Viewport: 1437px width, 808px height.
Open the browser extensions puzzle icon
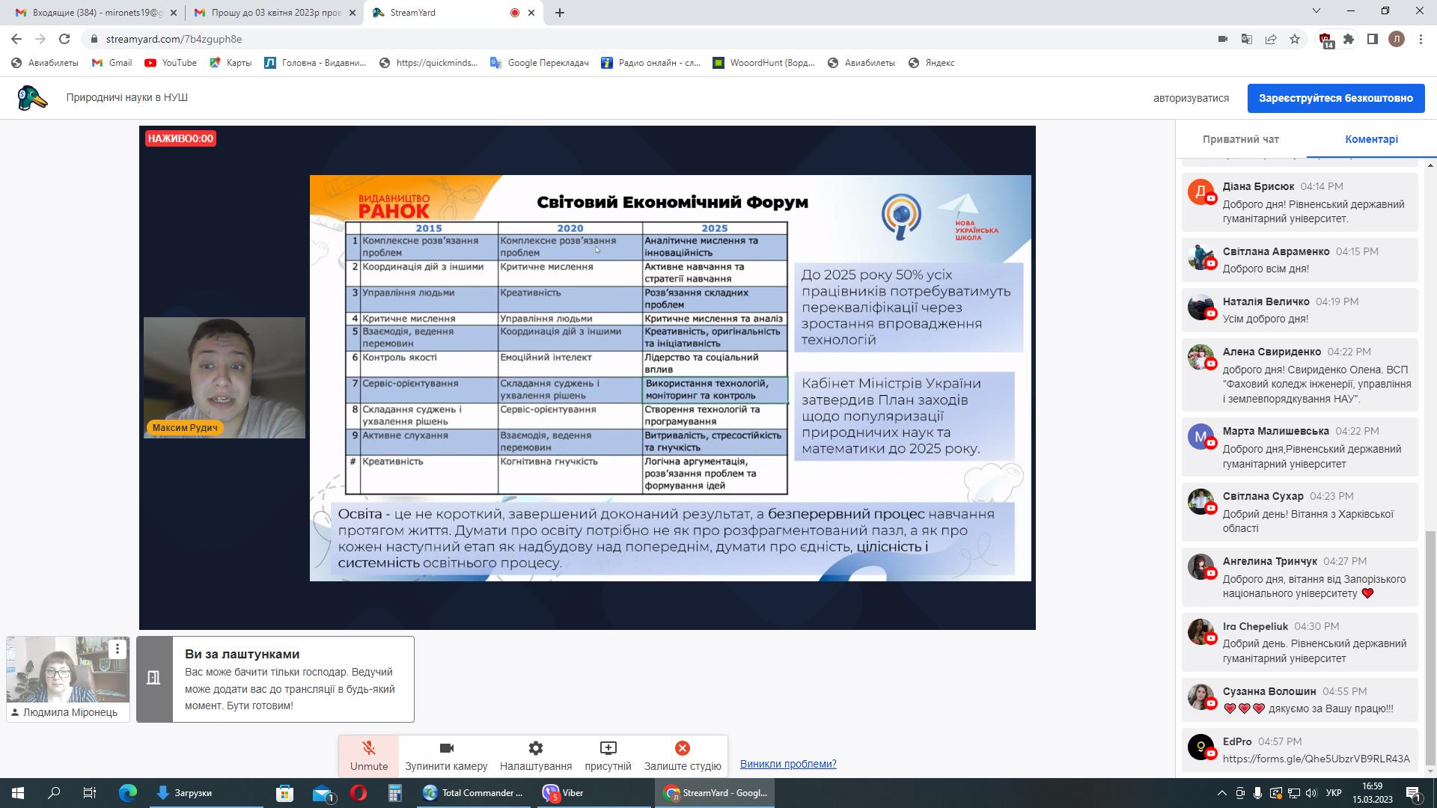click(1349, 39)
